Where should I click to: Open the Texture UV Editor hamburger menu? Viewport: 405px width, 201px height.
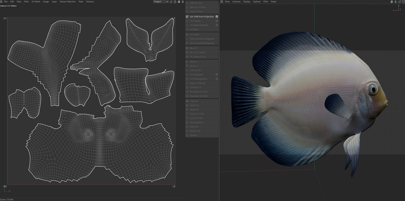[x=1, y=2]
